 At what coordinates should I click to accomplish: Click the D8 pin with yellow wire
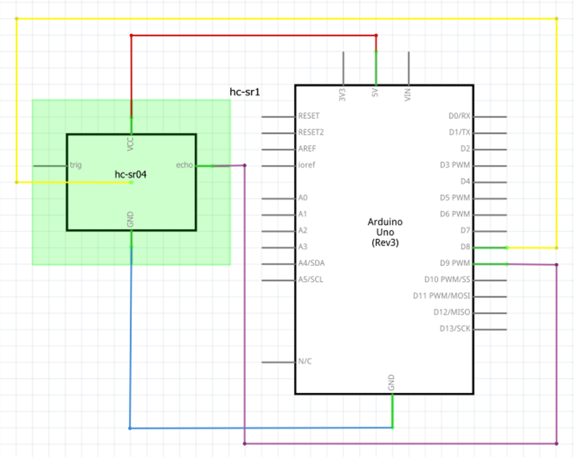[x=490, y=248]
